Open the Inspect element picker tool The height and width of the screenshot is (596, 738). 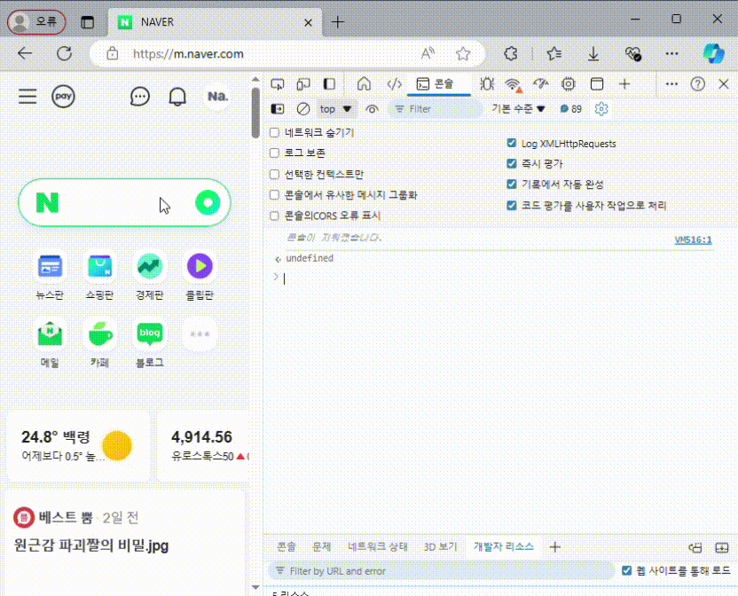[x=278, y=84]
